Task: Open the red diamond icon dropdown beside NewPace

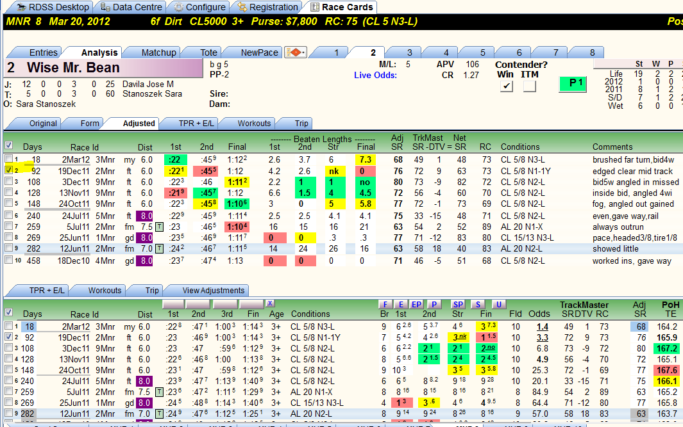Action: pos(296,52)
